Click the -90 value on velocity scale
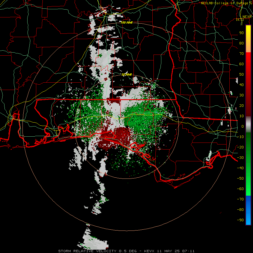The image size is (253, 253). 240,220
